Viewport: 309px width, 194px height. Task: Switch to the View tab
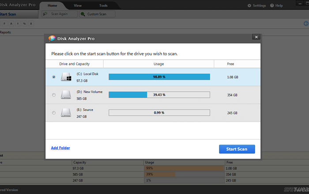tap(78, 5)
